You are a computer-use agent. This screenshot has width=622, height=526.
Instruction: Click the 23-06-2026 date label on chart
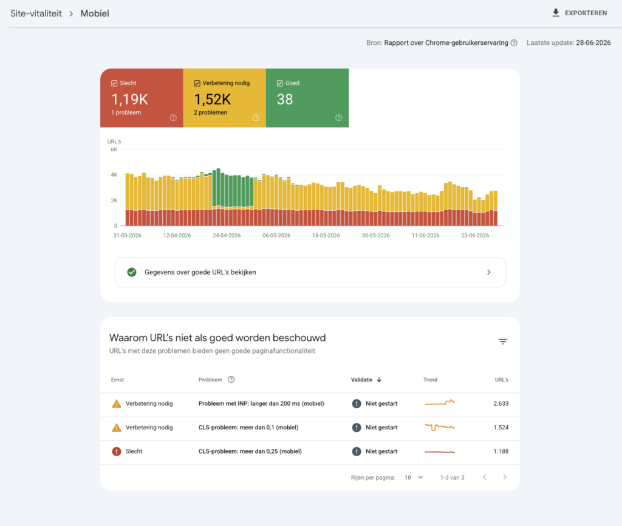coord(475,235)
